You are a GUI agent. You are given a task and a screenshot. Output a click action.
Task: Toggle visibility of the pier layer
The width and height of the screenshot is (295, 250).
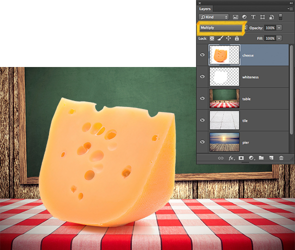[202, 142]
